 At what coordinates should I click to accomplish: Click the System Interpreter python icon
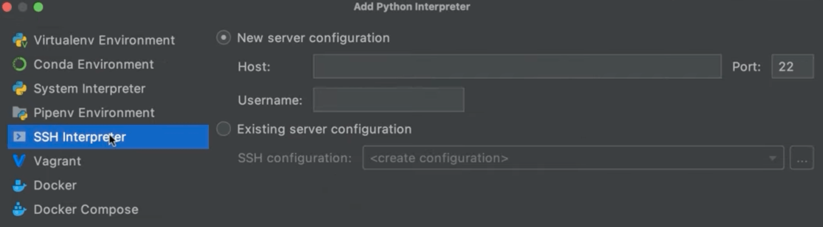(x=20, y=89)
